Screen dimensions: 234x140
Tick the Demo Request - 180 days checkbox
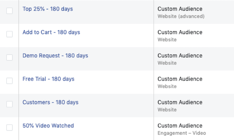tap(9, 58)
